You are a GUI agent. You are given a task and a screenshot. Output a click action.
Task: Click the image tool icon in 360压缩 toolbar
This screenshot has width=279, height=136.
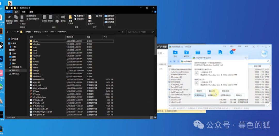click(220, 52)
